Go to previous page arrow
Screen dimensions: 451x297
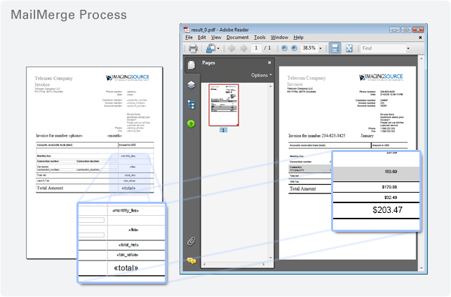tap(231, 48)
